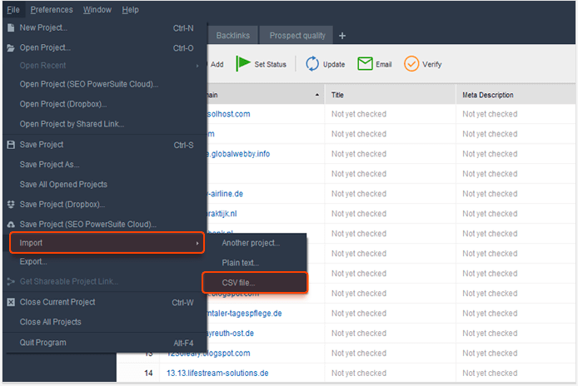Sort by the Domain column arrow
This screenshot has height=386, width=578.
click(316, 96)
